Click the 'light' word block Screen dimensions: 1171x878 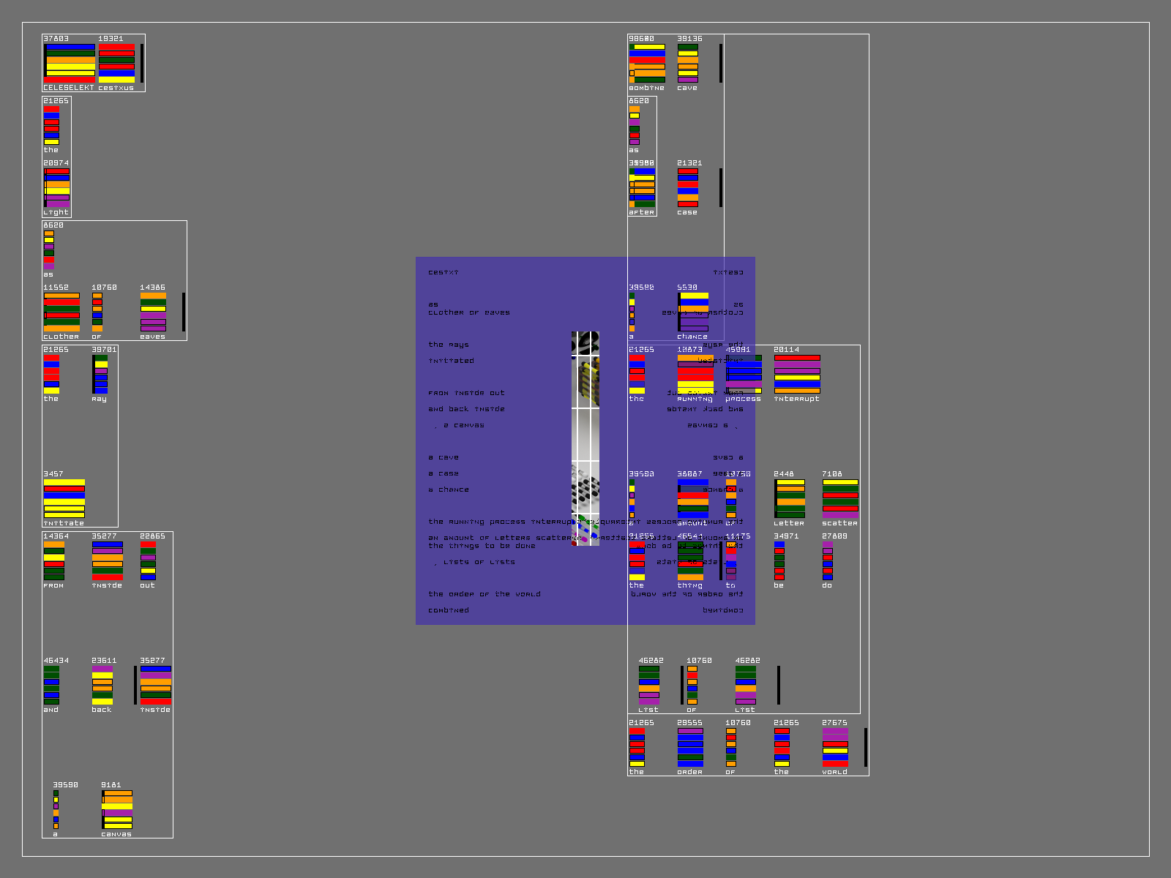[56, 188]
